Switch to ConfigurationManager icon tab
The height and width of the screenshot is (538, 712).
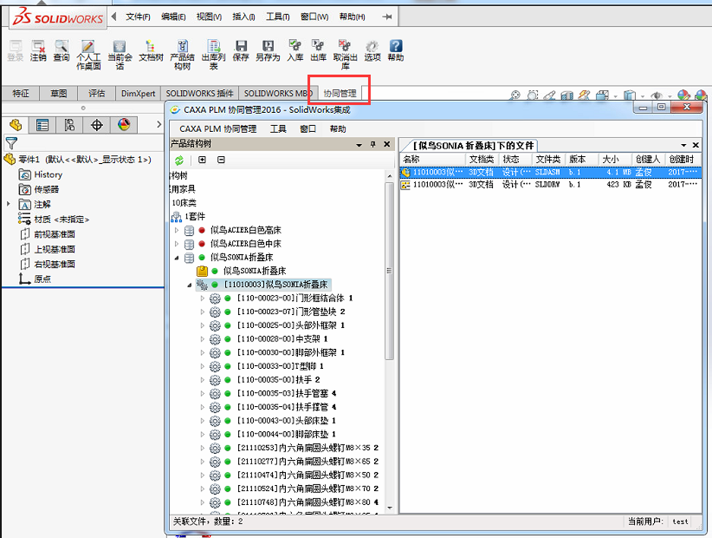click(69, 125)
